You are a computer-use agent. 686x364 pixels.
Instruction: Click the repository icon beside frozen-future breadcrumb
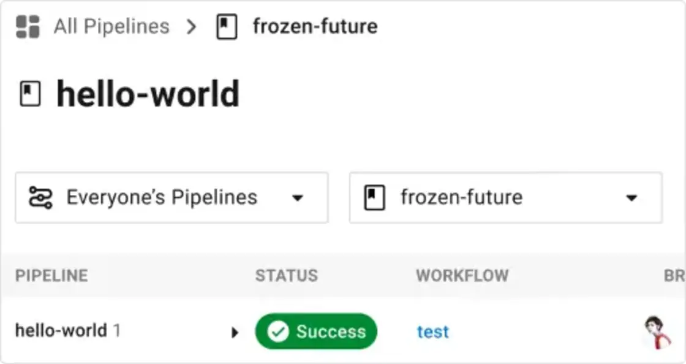227,27
